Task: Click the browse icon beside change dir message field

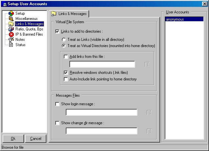Action: point(149,131)
